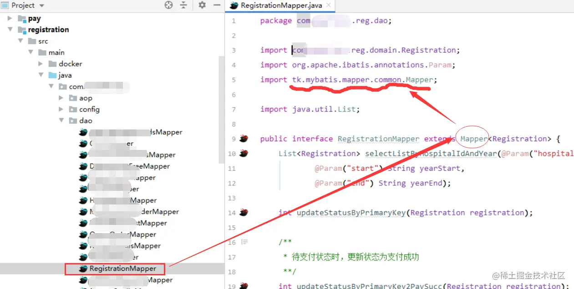Click MyBatis gutter icon on line 14

coord(244,212)
